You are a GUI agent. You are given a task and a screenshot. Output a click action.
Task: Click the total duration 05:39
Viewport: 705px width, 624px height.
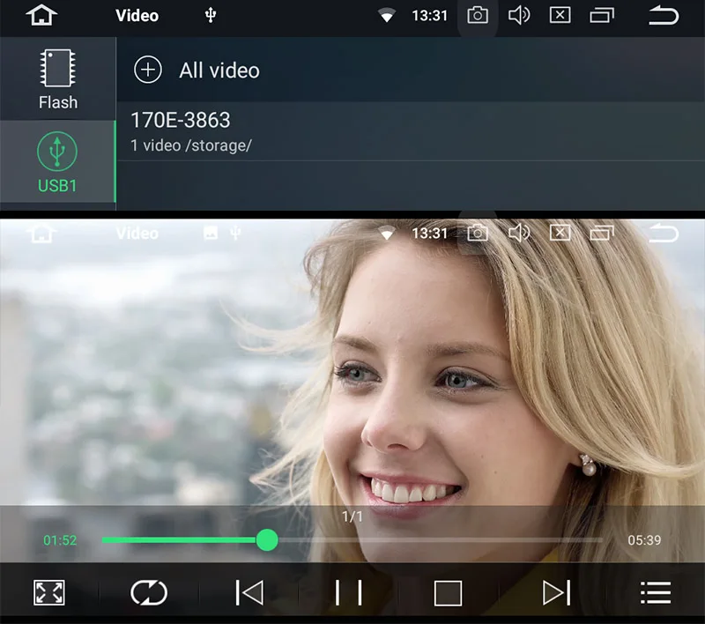point(644,540)
